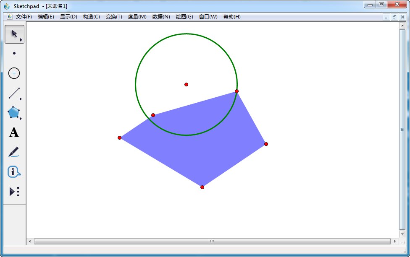Select the Text tool
The height and width of the screenshot is (257, 410).
tap(14, 133)
